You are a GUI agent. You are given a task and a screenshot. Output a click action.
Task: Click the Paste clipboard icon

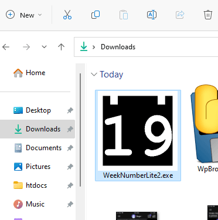124,15
